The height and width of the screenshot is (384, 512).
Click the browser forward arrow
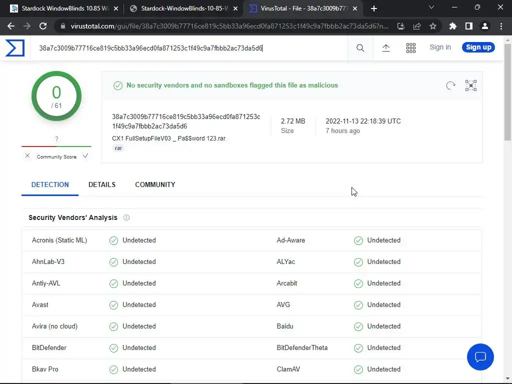27,26
